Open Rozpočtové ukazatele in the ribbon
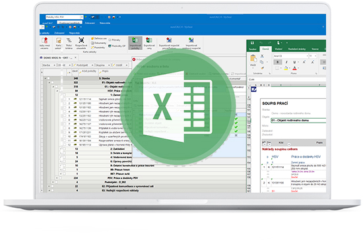The height and width of the screenshot is (252, 363). click(x=81, y=43)
